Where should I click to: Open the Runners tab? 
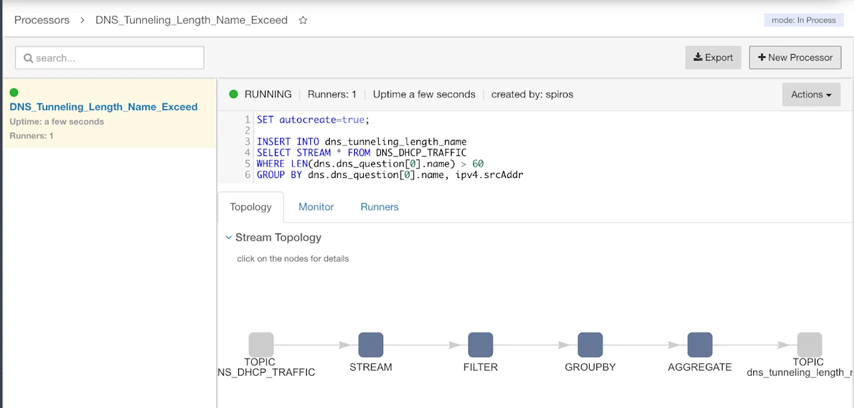click(380, 207)
